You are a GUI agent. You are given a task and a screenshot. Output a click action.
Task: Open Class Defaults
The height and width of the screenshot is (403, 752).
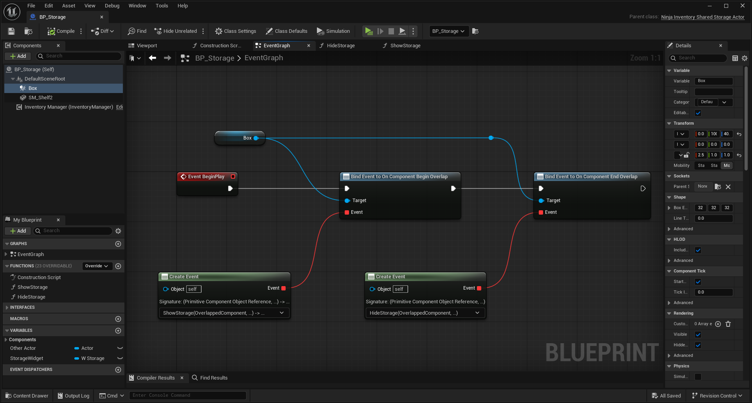(x=286, y=31)
